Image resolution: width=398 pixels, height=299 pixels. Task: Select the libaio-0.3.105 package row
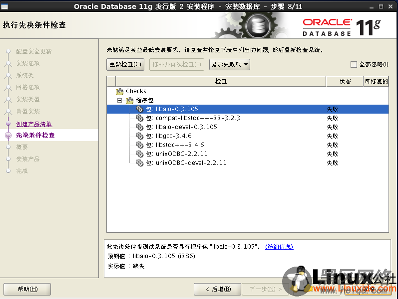coord(248,109)
